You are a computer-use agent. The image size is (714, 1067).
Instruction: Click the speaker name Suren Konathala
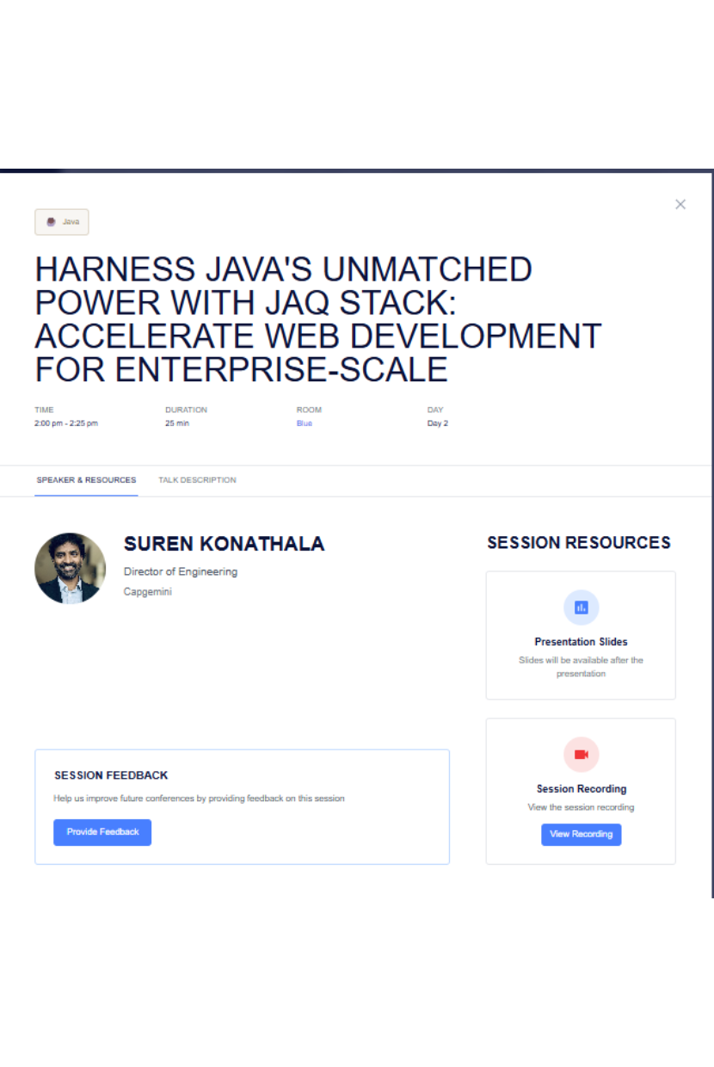[224, 544]
